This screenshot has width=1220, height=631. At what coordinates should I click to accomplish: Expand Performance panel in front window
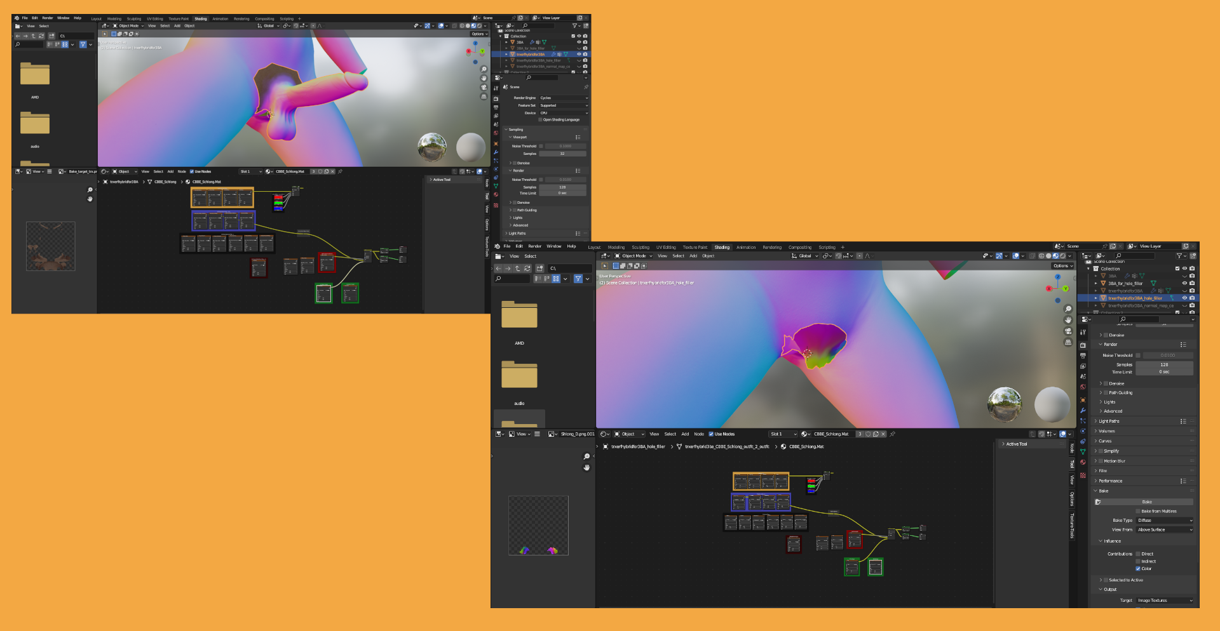[x=1110, y=481]
